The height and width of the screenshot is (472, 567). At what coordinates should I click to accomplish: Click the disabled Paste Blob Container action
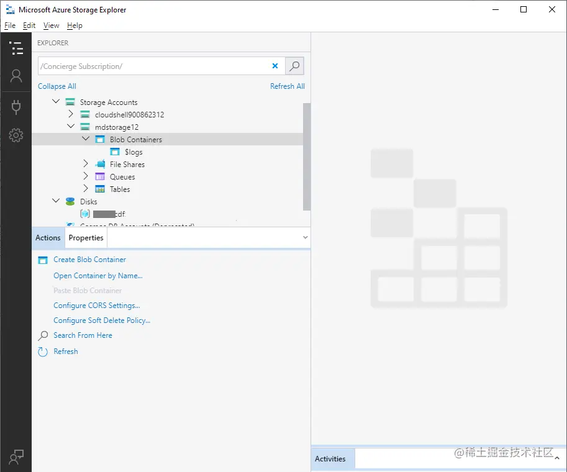coord(88,291)
